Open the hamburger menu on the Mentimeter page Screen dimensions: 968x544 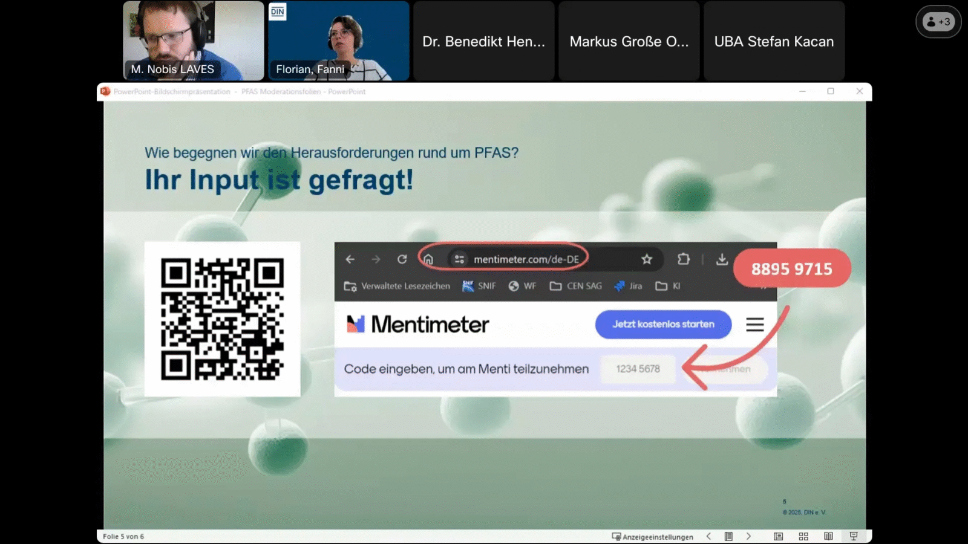coord(755,325)
